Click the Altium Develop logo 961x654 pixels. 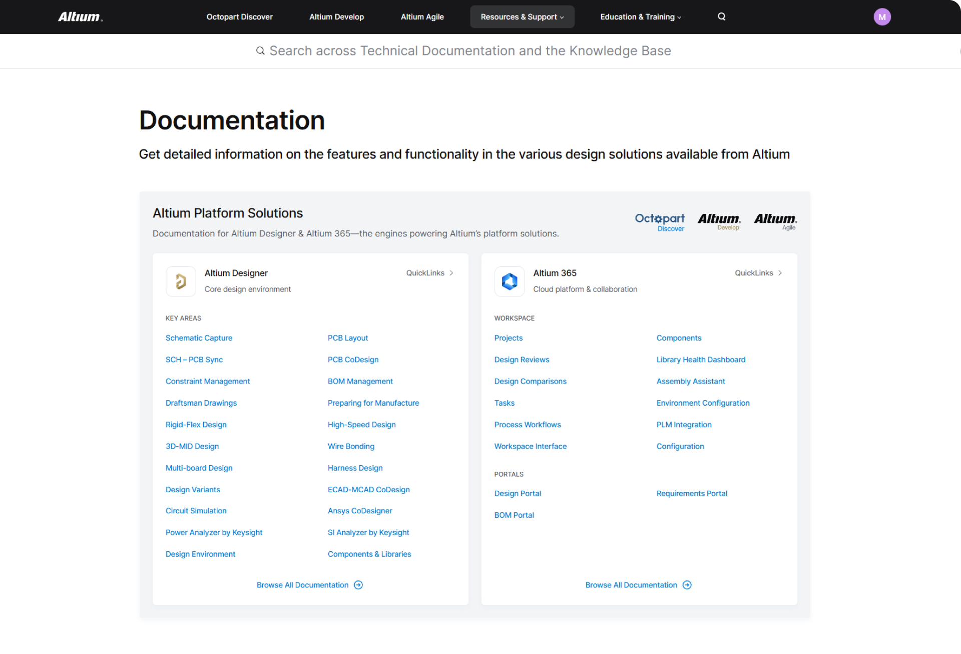pyautogui.click(x=719, y=221)
